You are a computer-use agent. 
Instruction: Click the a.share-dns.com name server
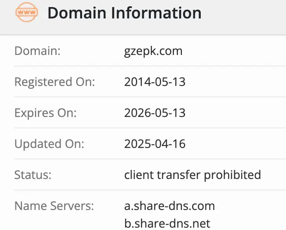(x=169, y=206)
